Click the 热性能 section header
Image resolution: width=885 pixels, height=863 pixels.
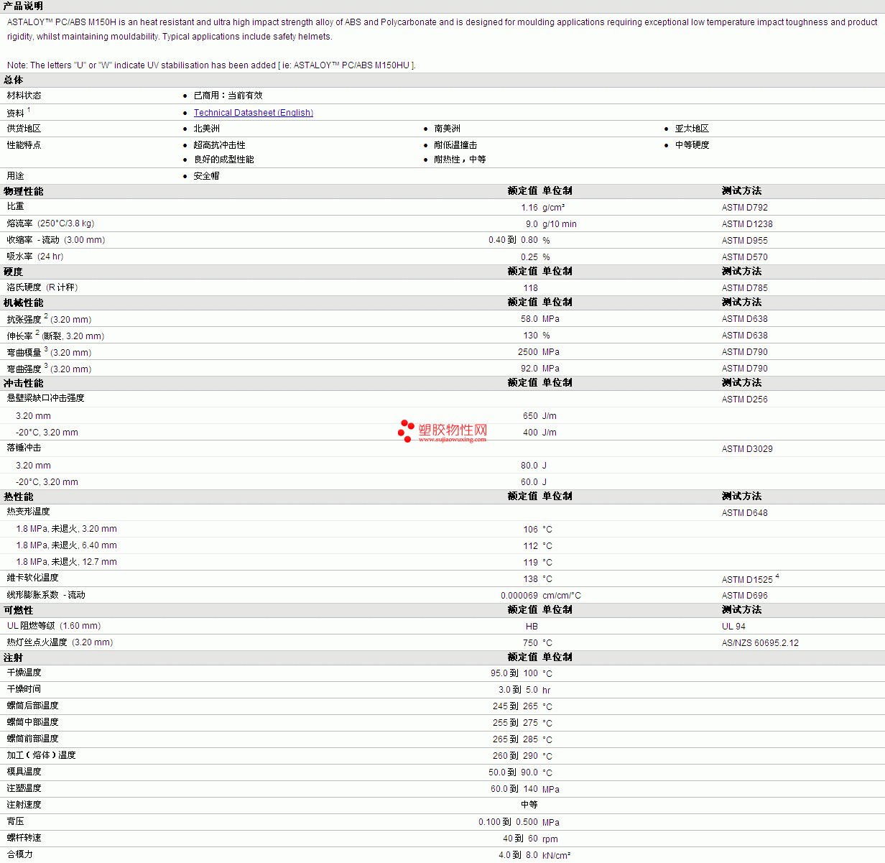(x=19, y=497)
